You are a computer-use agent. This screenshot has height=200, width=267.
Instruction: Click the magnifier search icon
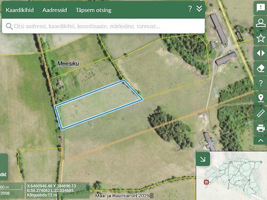[9, 26]
